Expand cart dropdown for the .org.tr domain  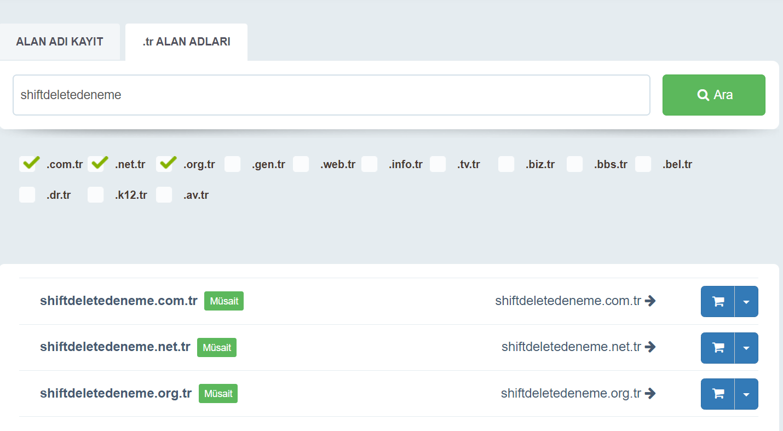746,394
